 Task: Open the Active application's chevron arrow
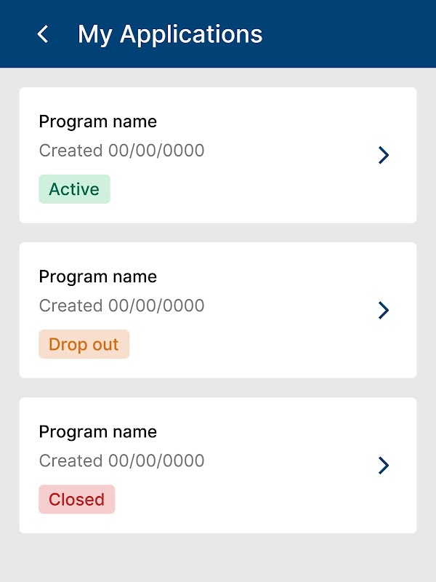[384, 155]
